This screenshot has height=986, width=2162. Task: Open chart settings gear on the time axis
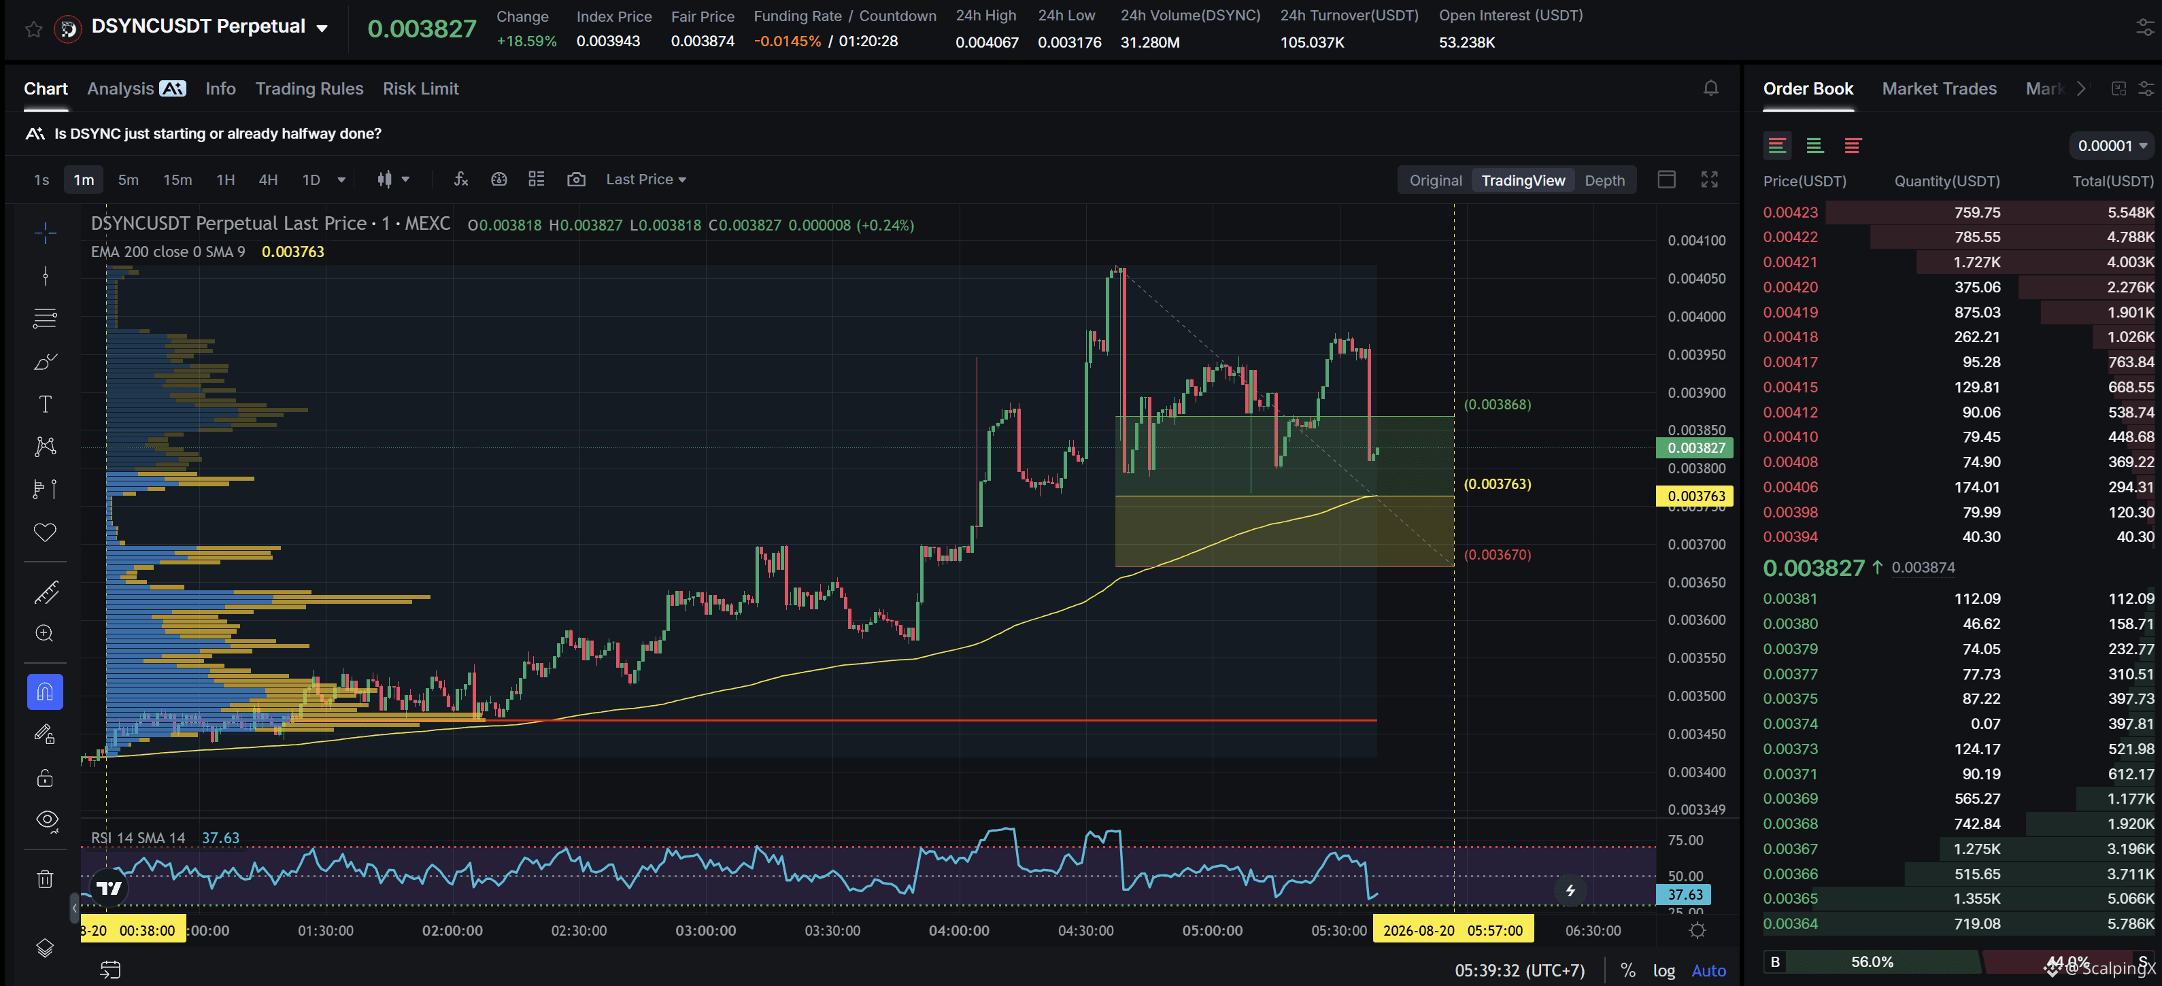pos(1697,930)
